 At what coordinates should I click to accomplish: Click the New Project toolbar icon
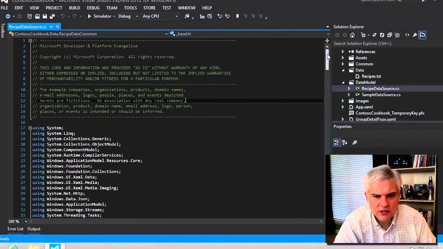pyautogui.click(x=30, y=16)
